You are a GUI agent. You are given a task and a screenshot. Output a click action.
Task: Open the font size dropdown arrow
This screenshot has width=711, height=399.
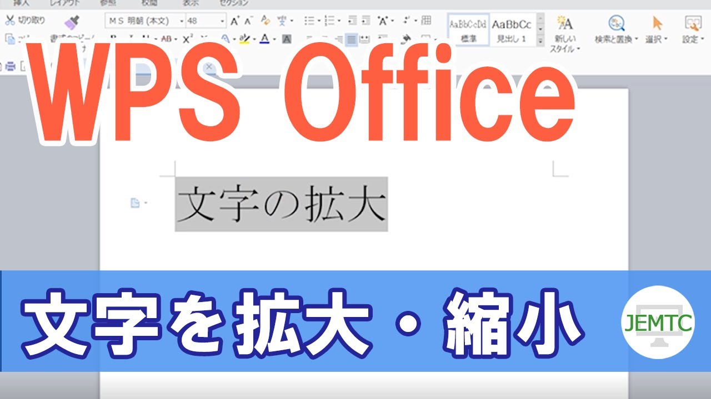[222, 21]
